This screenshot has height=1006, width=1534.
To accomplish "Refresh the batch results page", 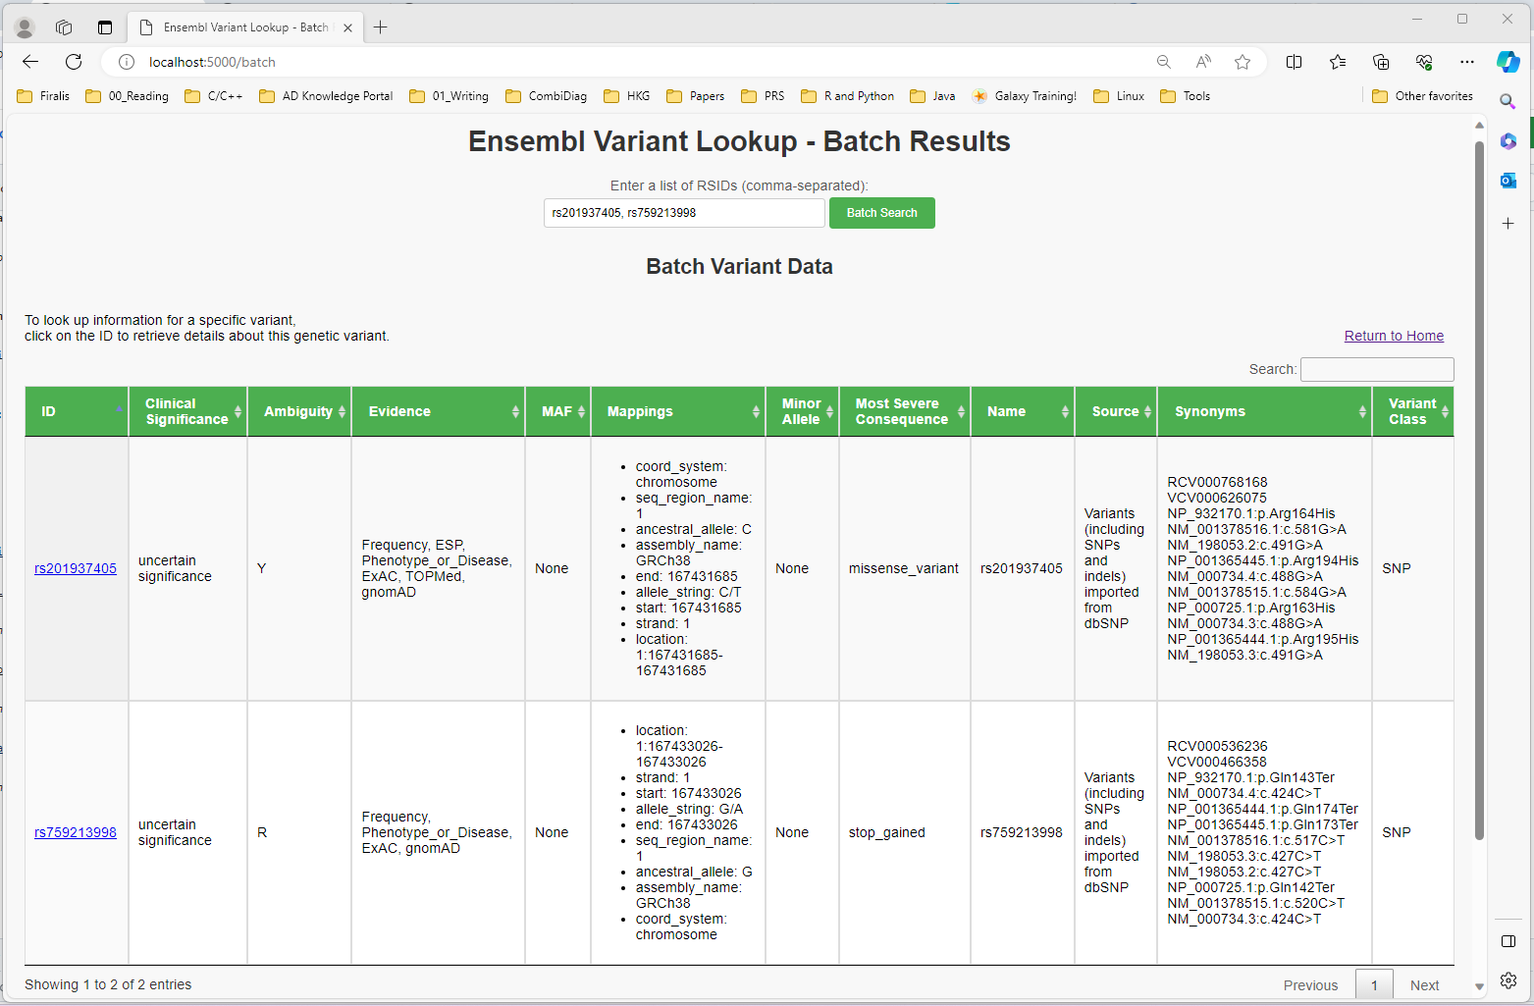I will 74,61.
